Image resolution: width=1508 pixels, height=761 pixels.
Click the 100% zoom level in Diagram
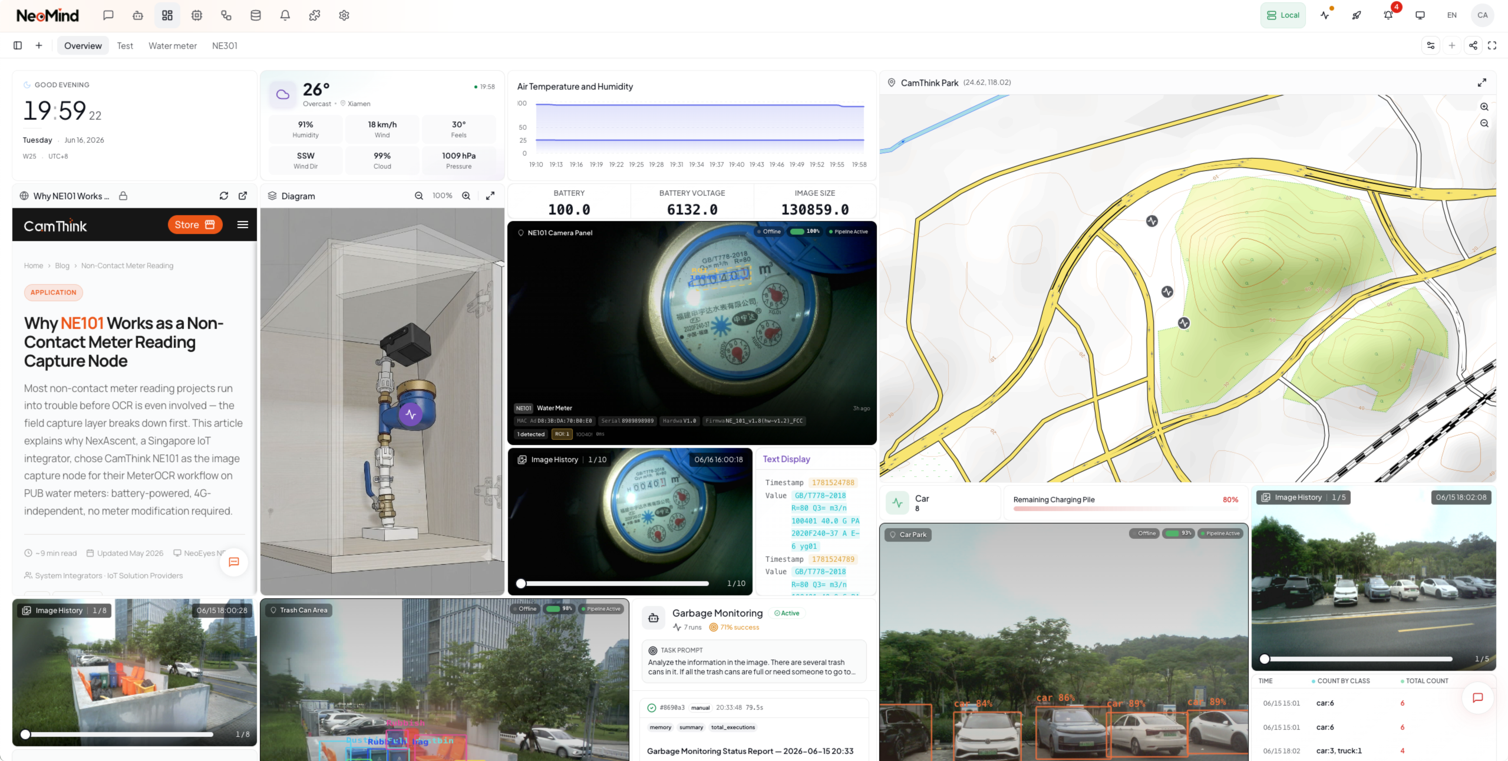coord(443,196)
